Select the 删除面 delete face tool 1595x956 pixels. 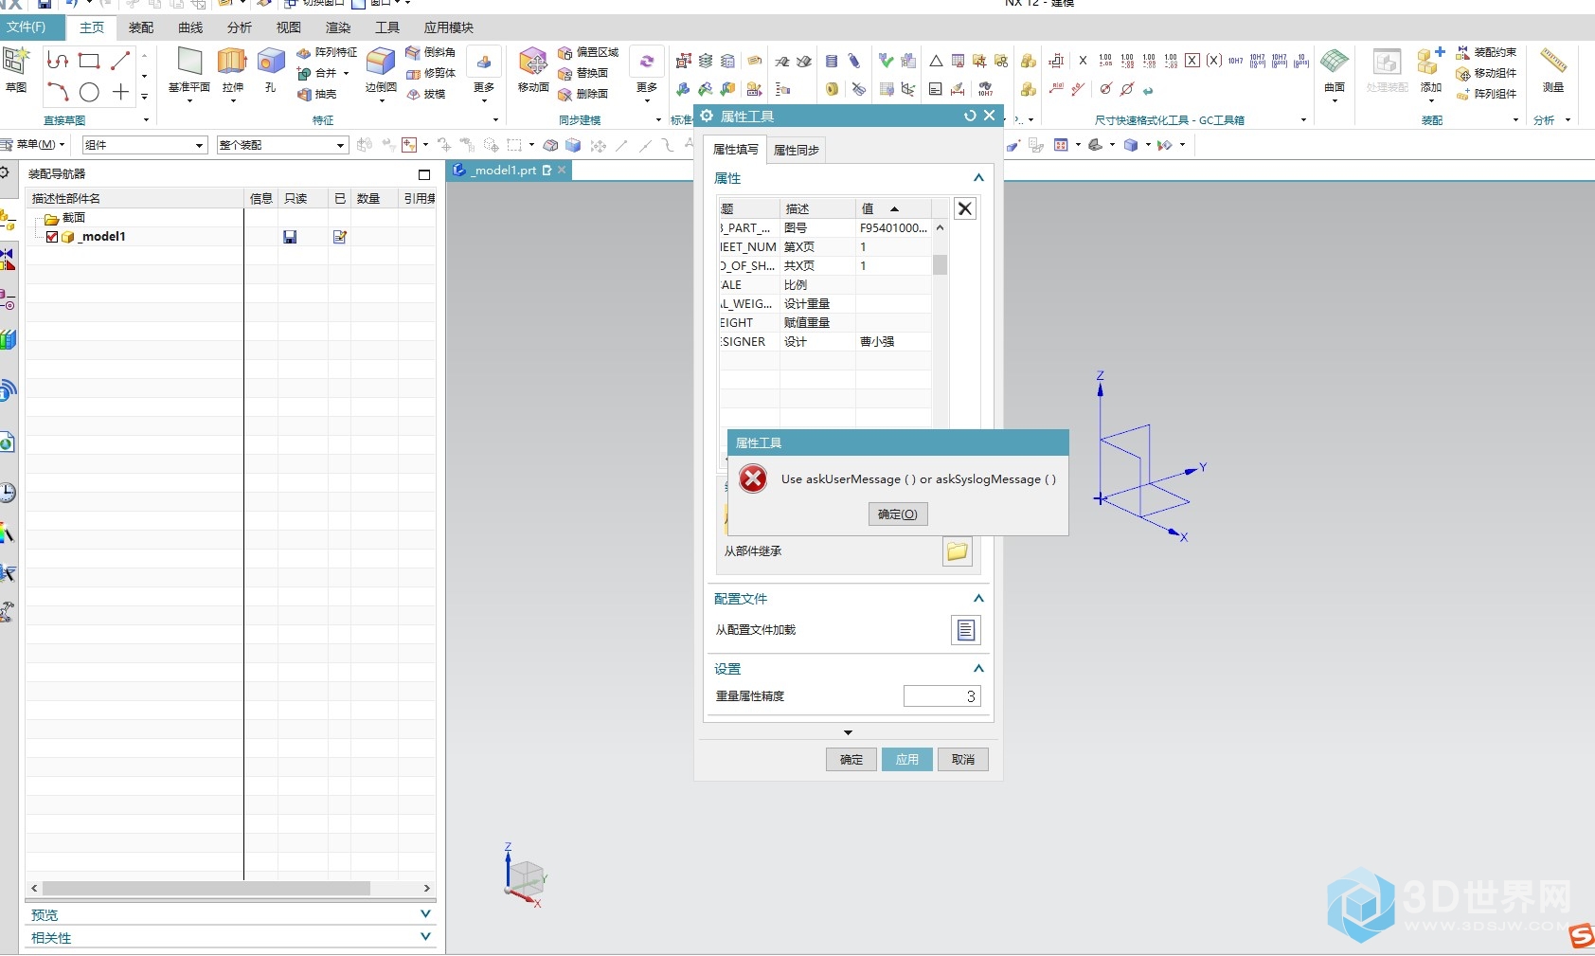(583, 95)
